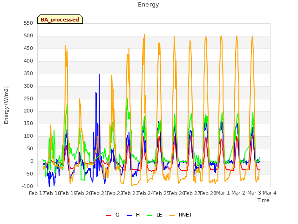Viewport: 298px width, 224px height.
Task: Click the Mar 1 x-axis tick label
Action: pyautogui.click(x=223, y=193)
